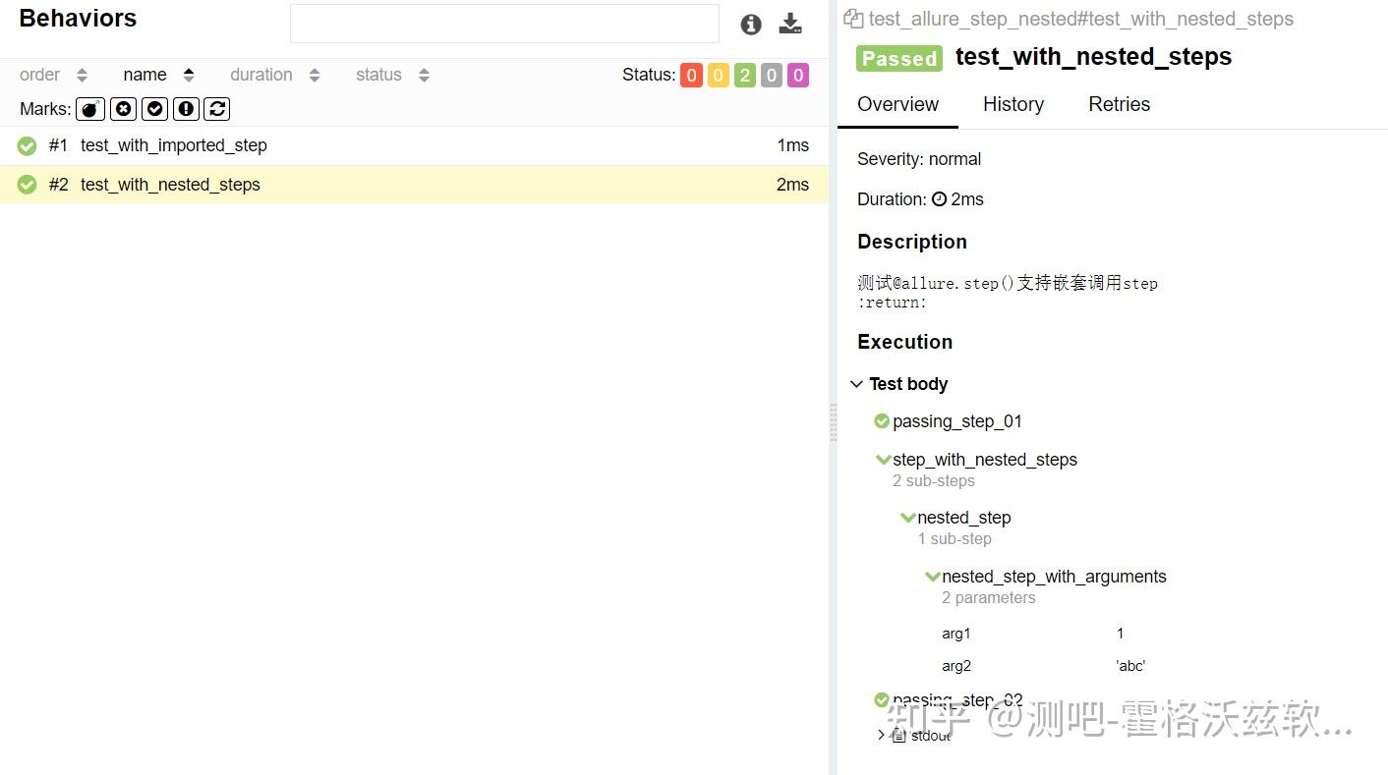Viewport: 1388px width, 775px height.
Task: Collapse the step_with_nested_steps step
Action: coord(976,460)
